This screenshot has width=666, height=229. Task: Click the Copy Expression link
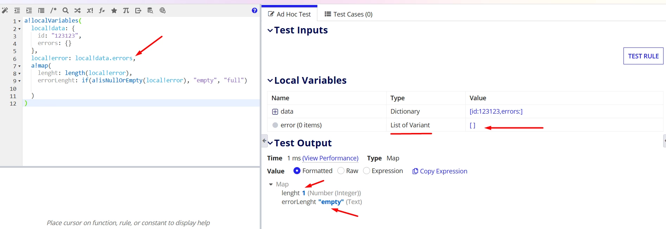444,171
